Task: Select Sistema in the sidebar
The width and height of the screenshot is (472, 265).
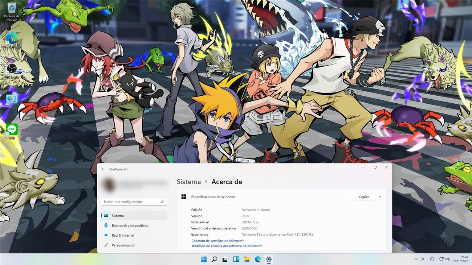Action: [134, 216]
